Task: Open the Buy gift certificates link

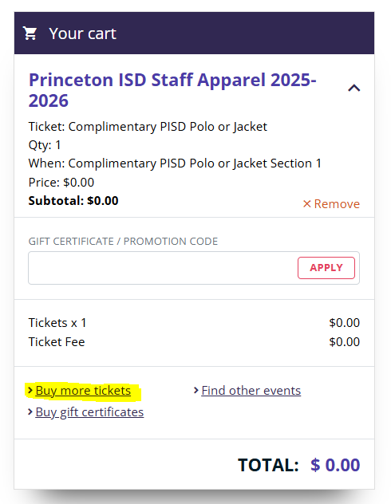Action: tap(89, 412)
